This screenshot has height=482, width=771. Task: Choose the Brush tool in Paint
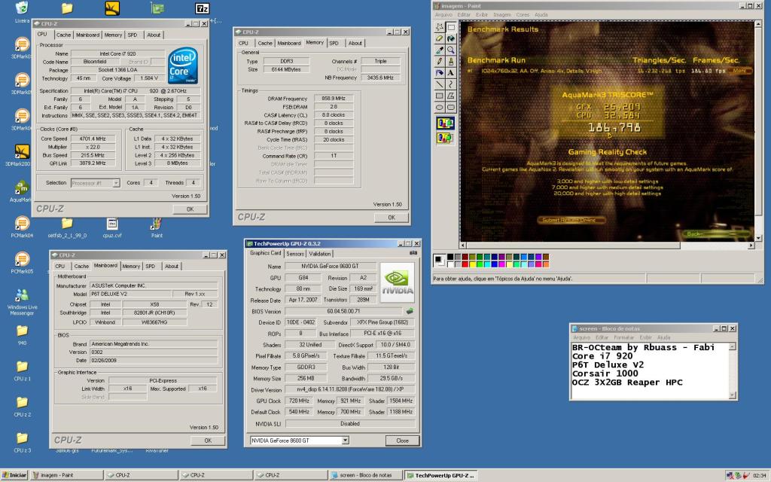(451, 62)
